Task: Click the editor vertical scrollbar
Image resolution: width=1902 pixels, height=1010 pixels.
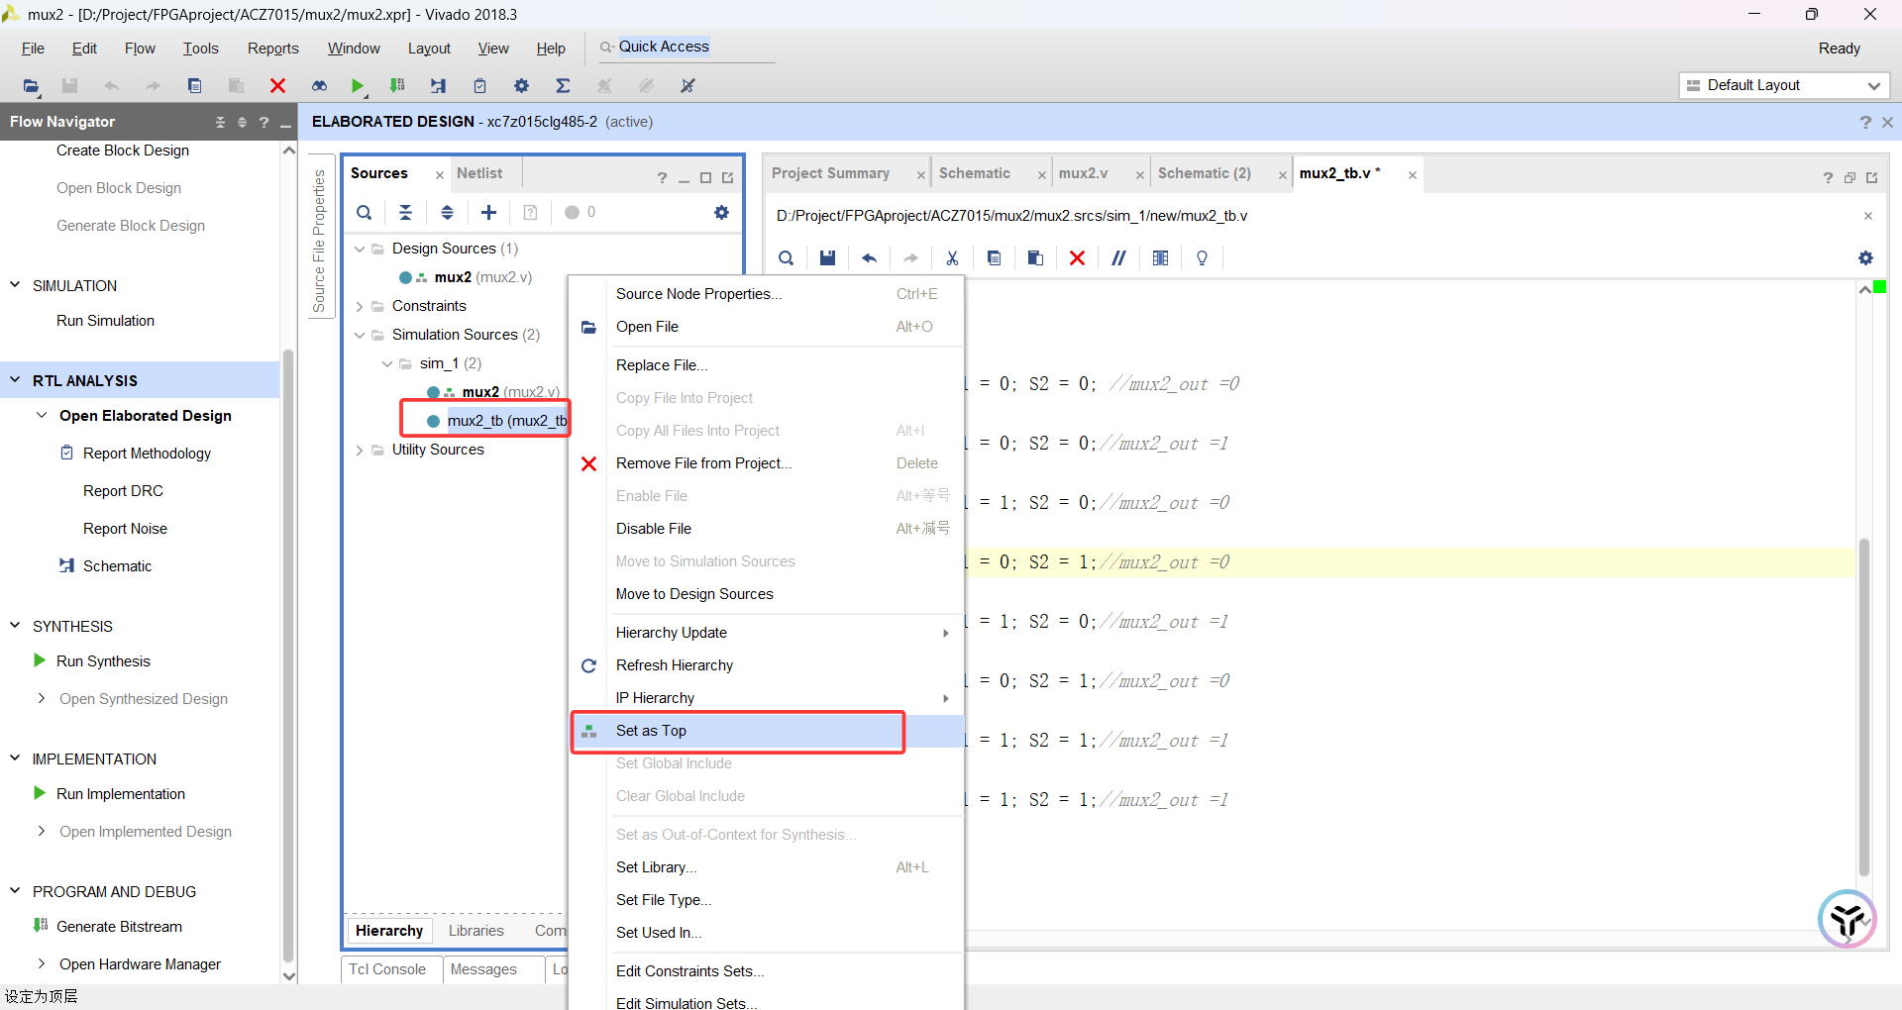Action: point(1863,708)
